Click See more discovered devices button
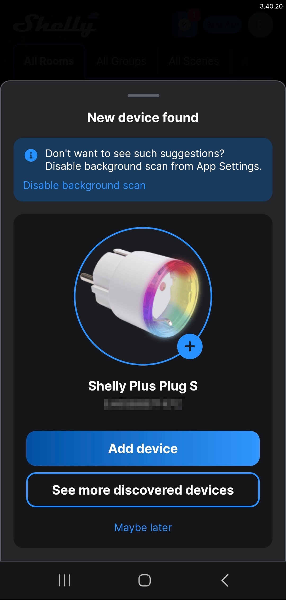 pyautogui.click(x=143, y=490)
